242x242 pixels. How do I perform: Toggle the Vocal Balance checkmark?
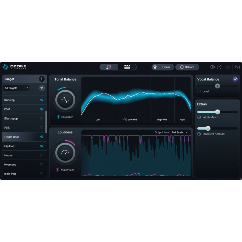coord(235,79)
